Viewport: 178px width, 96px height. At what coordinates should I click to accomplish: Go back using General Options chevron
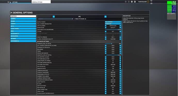tap(11, 13)
